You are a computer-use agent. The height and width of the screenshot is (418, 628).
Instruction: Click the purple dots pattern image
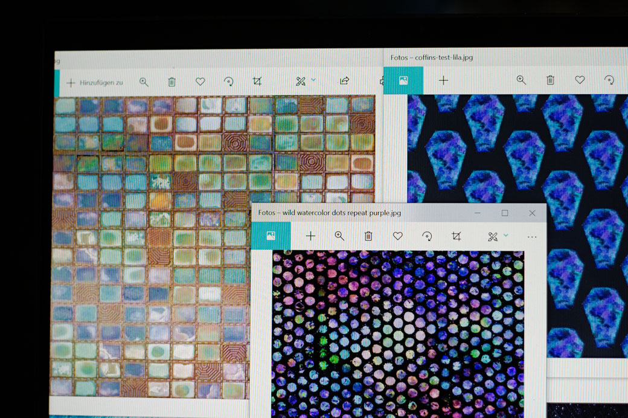(x=398, y=334)
